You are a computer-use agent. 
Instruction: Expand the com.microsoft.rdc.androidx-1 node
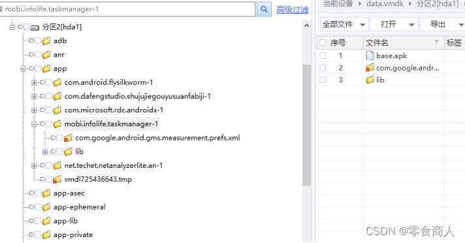click(x=34, y=110)
